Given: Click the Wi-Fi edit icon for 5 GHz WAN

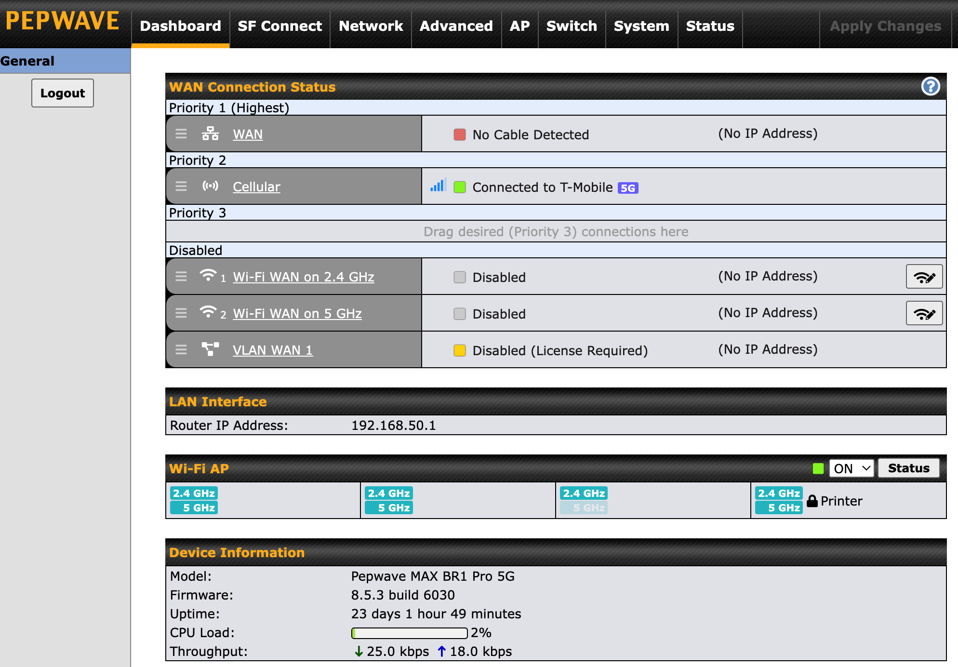Looking at the screenshot, I should click(924, 314).
